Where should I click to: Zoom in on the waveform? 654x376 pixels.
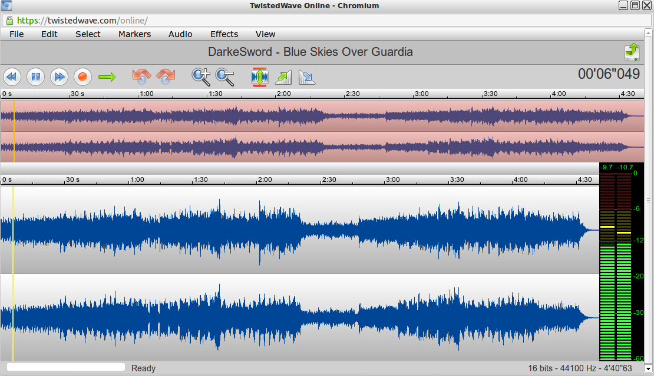(201, 76)
